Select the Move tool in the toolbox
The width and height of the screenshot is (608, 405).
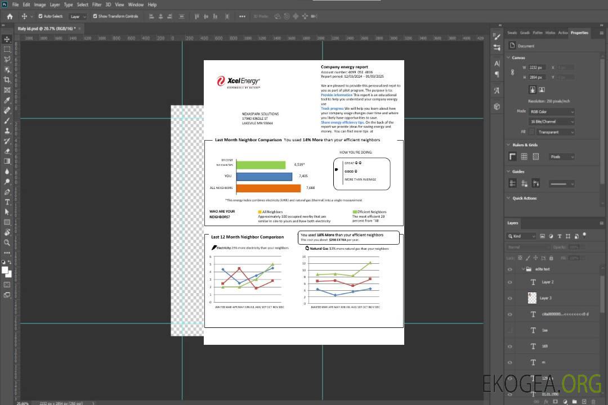7,39
